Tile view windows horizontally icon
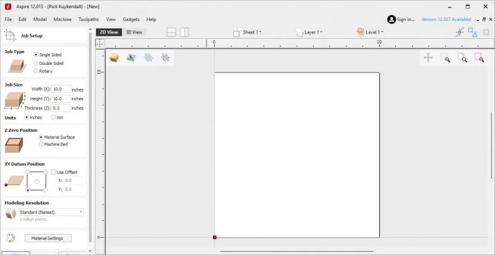The height and width of the screenshot is (255, 495). pos(171,32)
